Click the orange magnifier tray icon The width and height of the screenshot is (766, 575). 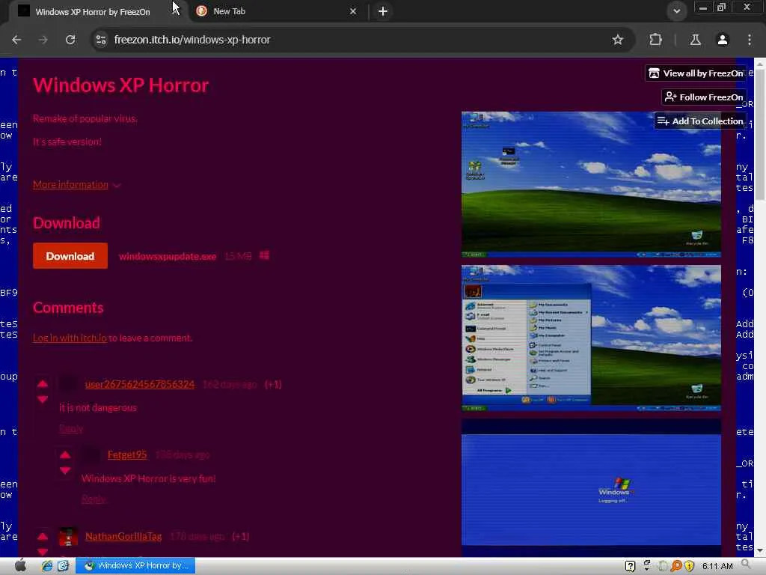pos(676,566)
